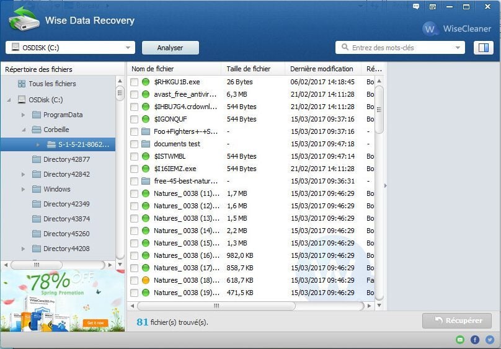501x349 pixels.
Task: Select the checkbox for documents test folder
Action: (x=134, y=144)
